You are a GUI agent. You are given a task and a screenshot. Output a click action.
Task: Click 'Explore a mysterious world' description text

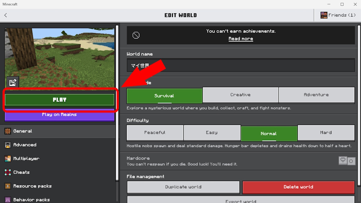tap(209, 108)
